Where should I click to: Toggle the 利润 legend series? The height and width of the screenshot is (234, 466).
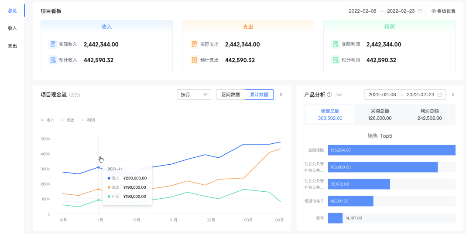(x=88, y=120)
